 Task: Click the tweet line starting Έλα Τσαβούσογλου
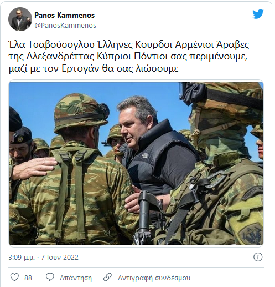coord(129,45)
